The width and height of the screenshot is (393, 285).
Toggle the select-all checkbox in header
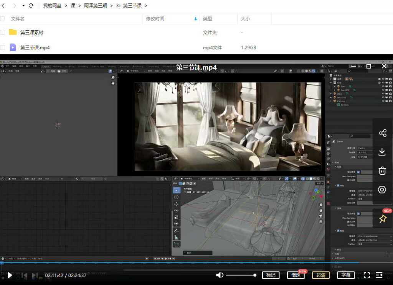pos(3,19)
